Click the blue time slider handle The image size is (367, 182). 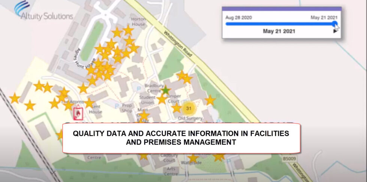coord(335,24)
